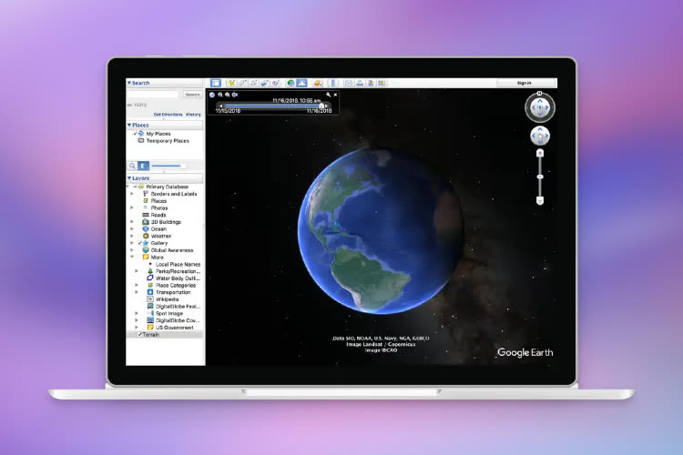The image size is (683, 455).
Task: Click the Add Polygon toolbar icon
Action: (x=242, y=83)
